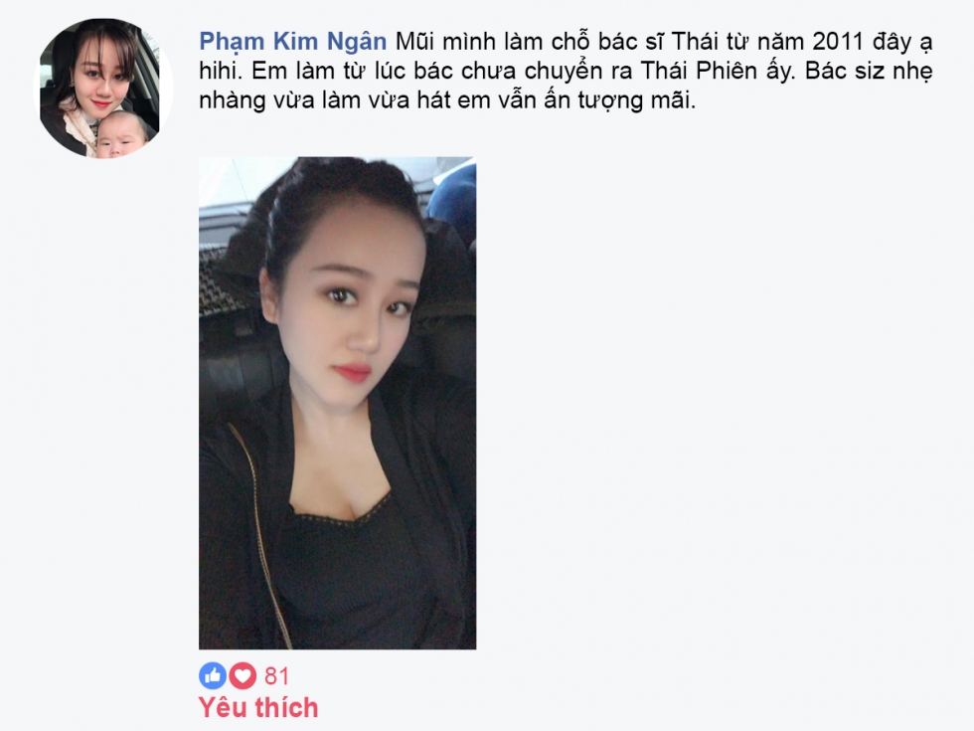This screenshot has width=974, height=731.
Task: View the reaction count 81
Action: [276, 676]
